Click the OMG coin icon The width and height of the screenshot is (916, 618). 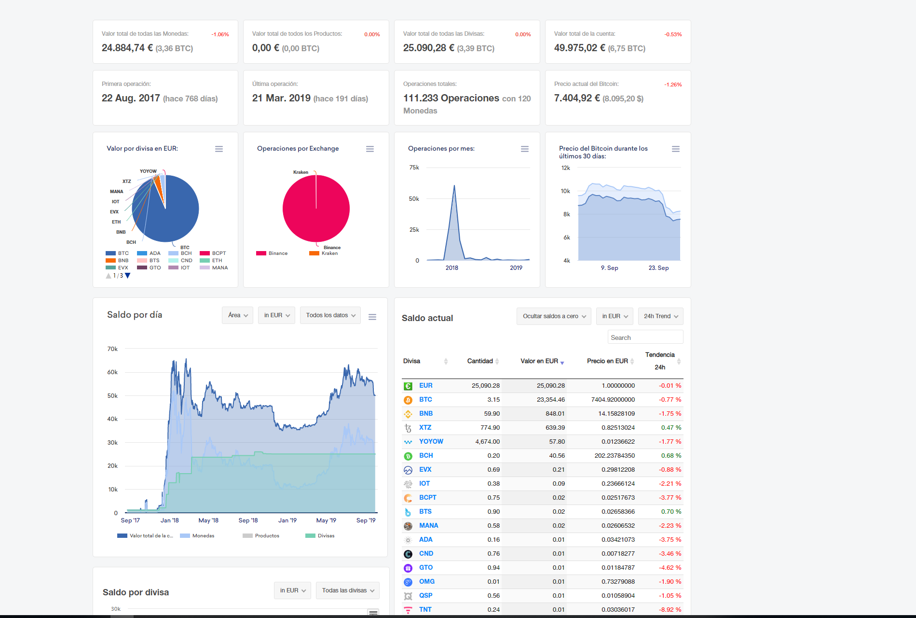coord(408,582)
